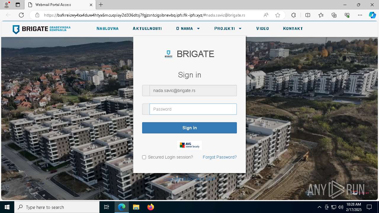Open the NASLOVNA menu item
This screenshot has height=213, width=379.
(107, 29)
